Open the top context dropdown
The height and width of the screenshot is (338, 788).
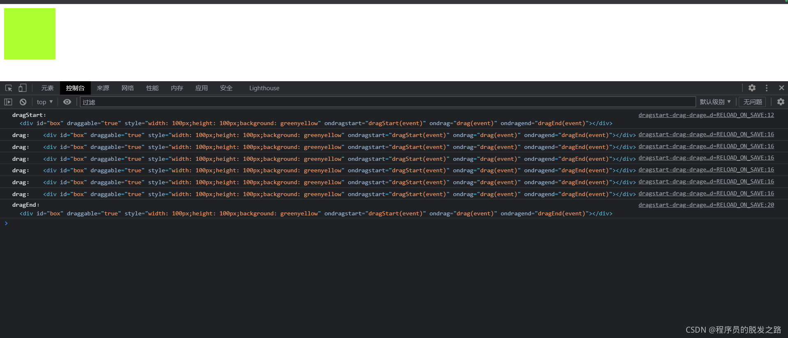click(x=45, y=102)
